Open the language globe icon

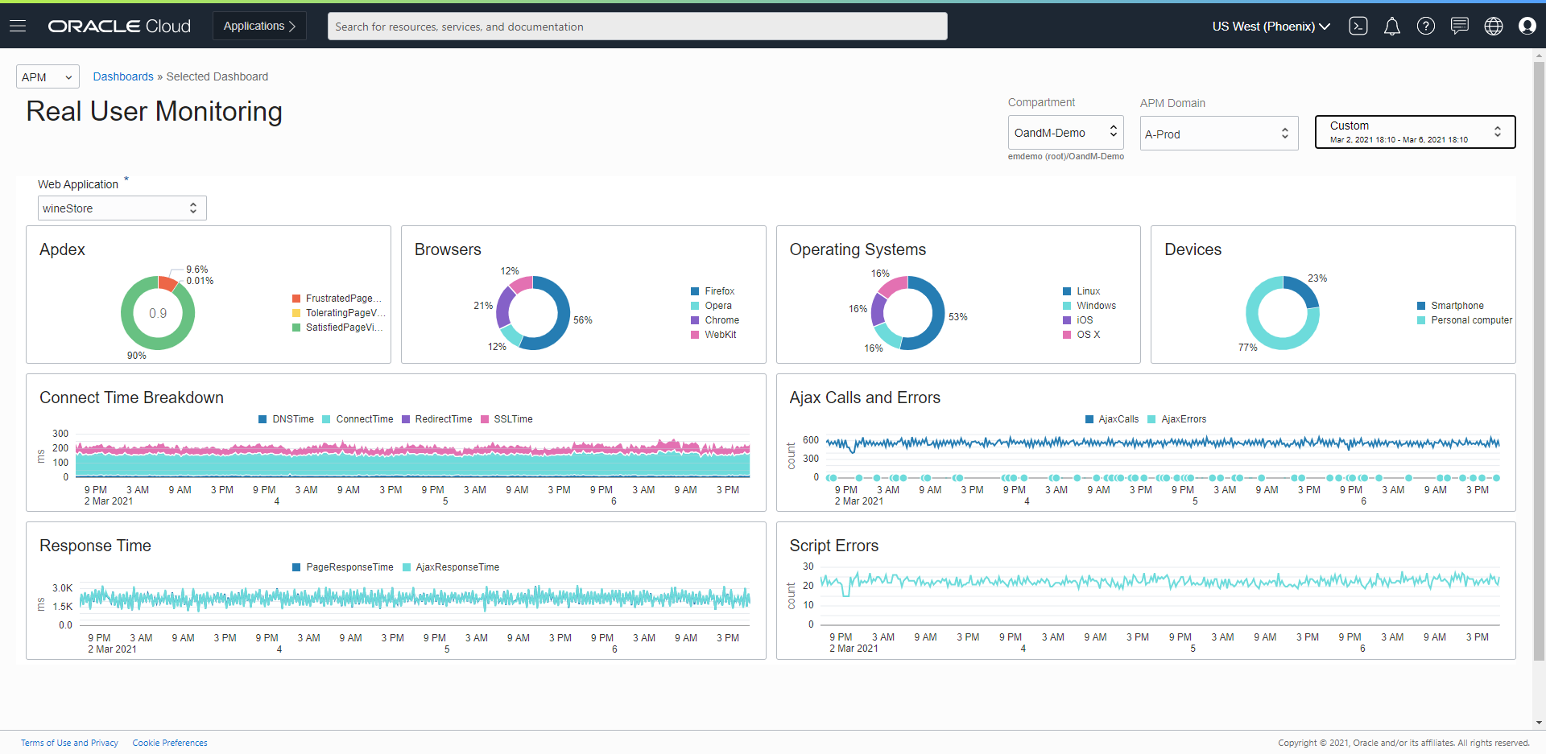1494,26
